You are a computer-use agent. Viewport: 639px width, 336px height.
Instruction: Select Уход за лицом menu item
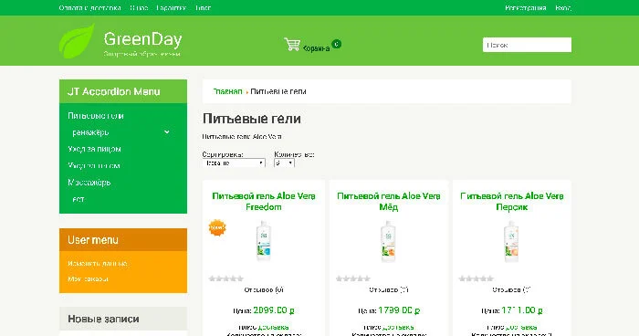tap(95, 149)
